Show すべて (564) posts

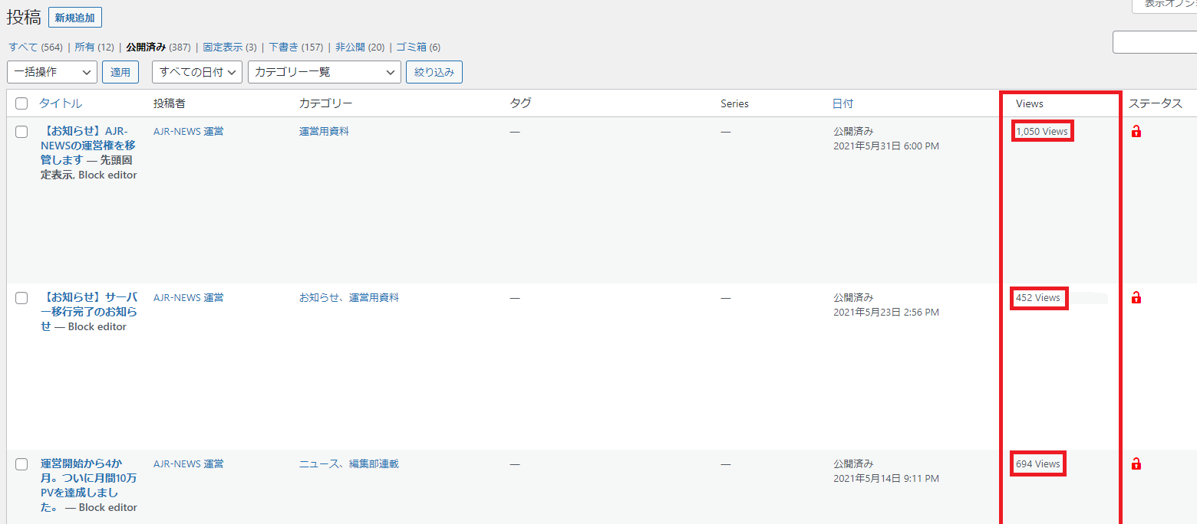pyautogui.click(x=23, y=47)
